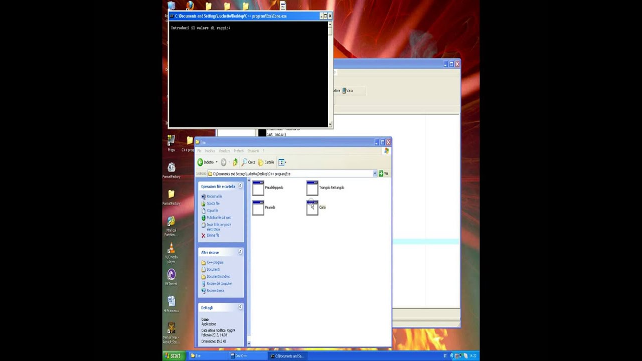Open the Indietro history dropdown arrow
Image resolution: width=642 pixels, height=361 pixels.
[x=217, y=162]
